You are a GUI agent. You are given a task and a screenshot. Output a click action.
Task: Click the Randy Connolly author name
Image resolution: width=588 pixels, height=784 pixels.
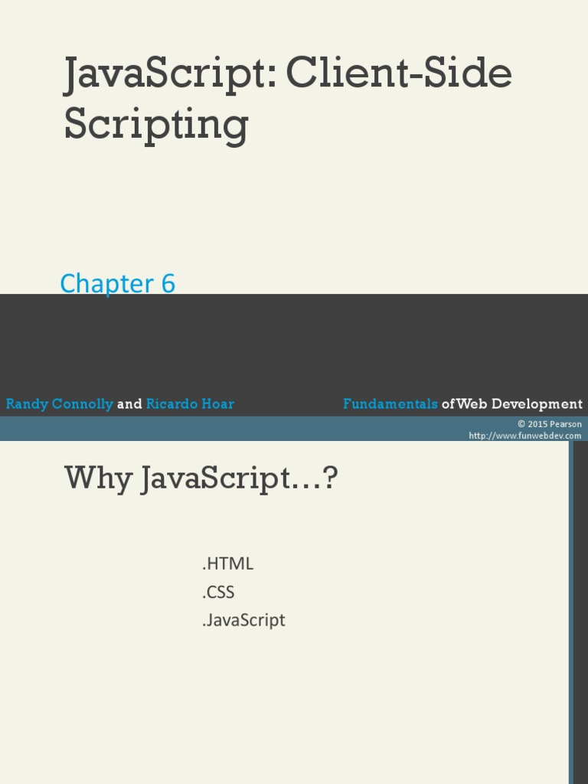(60, 404)
